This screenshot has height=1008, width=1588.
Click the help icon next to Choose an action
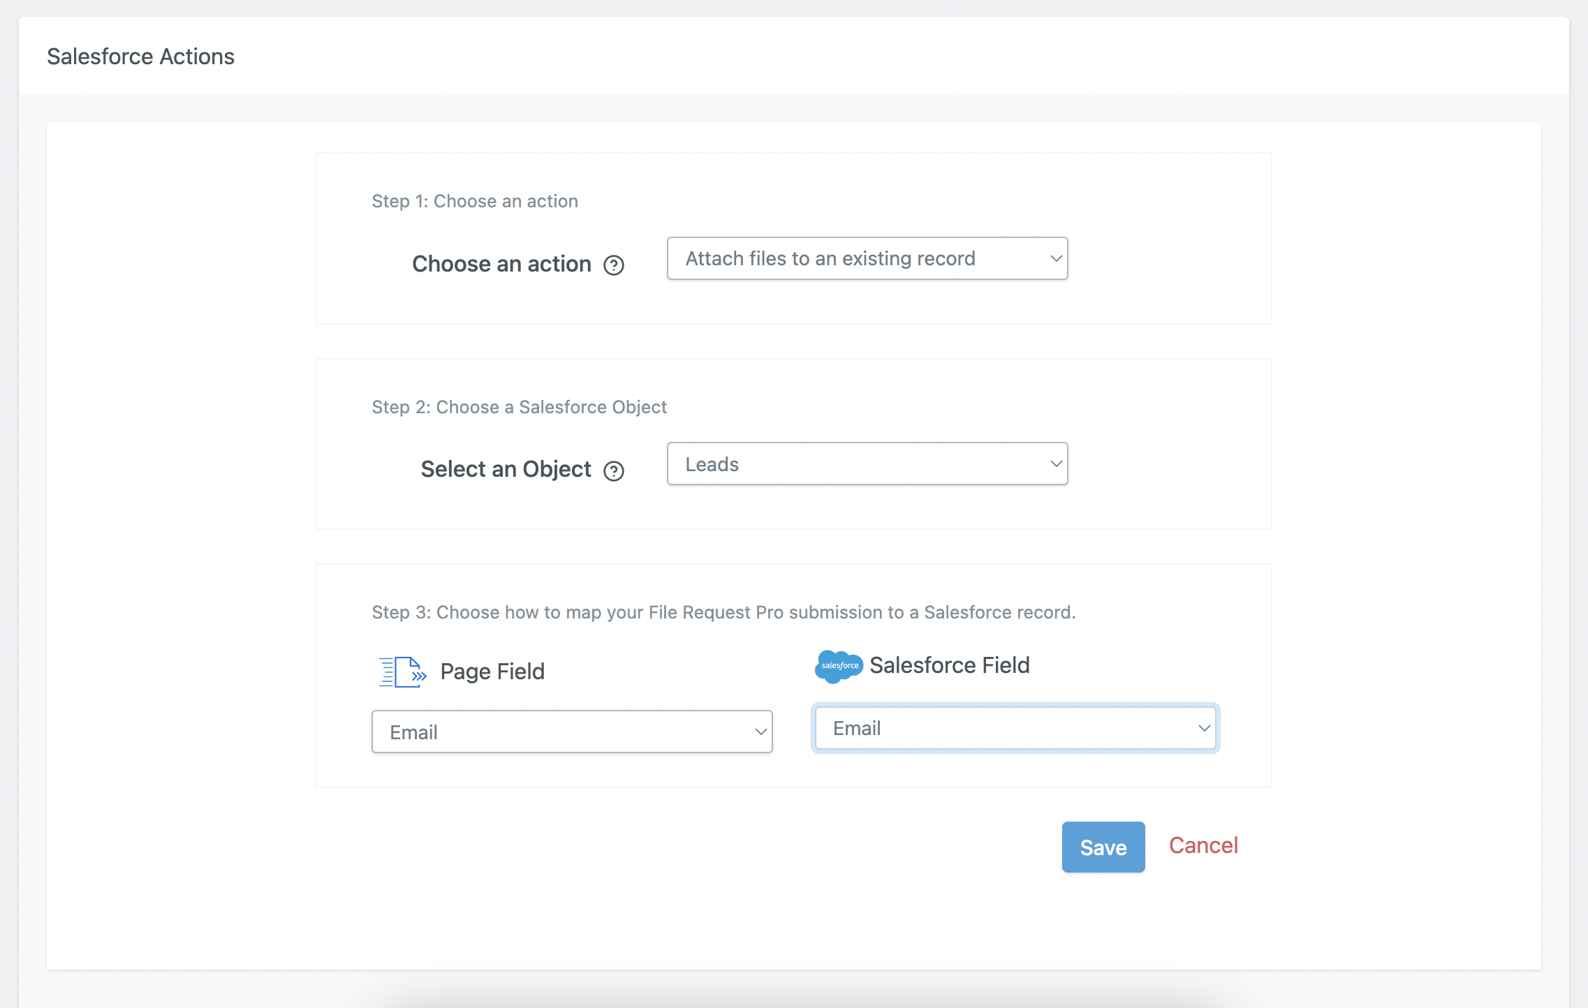pyautogui.click(x=614, y=265)
